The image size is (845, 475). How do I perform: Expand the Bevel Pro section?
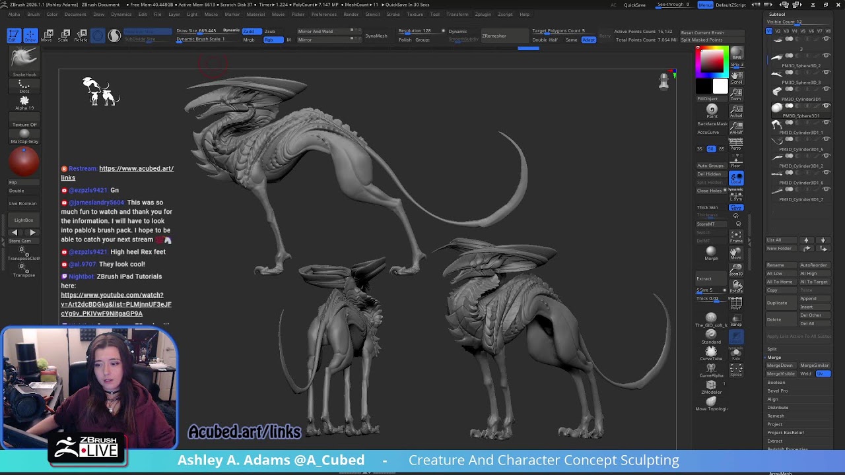tap(778, 391)
